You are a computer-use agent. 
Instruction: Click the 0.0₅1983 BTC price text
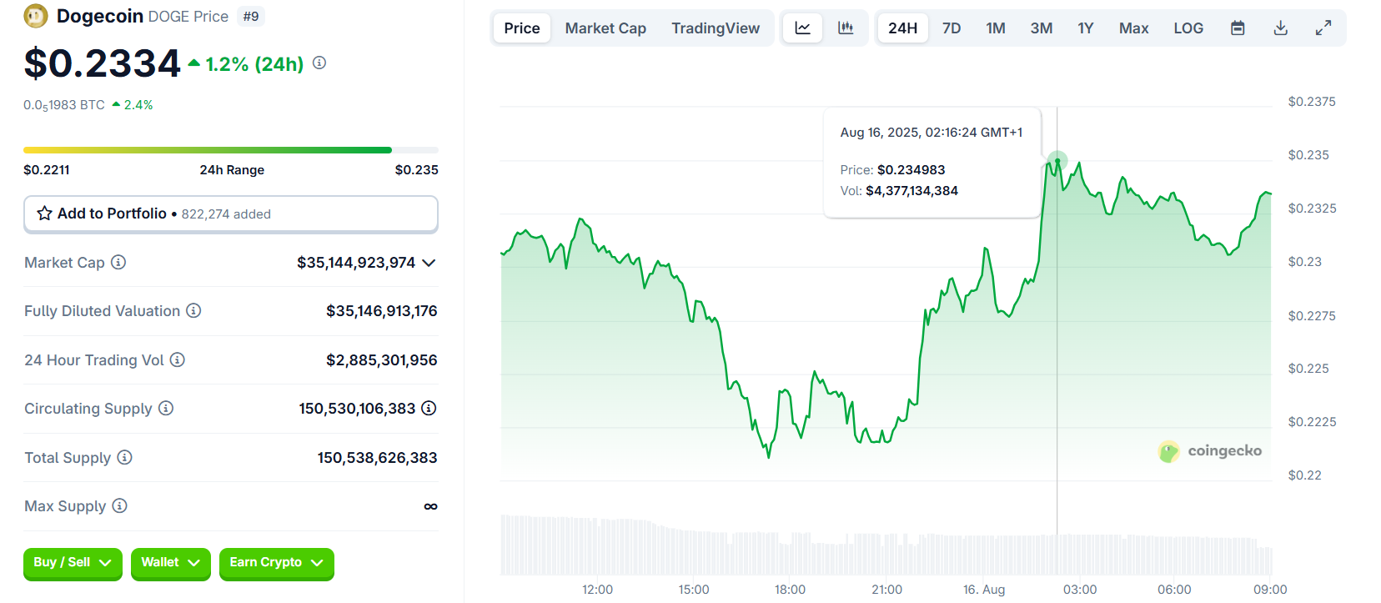click(64, 105)
